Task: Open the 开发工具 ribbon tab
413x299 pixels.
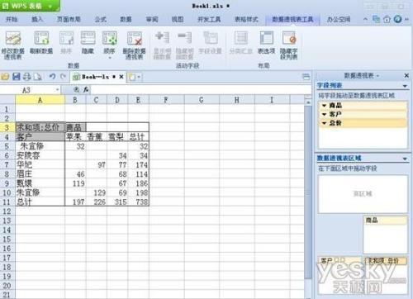Action: (209, 19)
